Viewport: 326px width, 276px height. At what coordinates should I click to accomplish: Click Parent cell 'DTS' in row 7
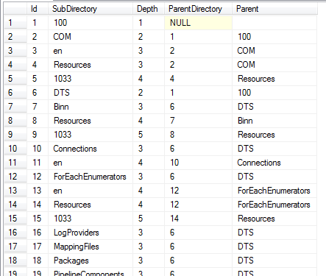[274, 107]
